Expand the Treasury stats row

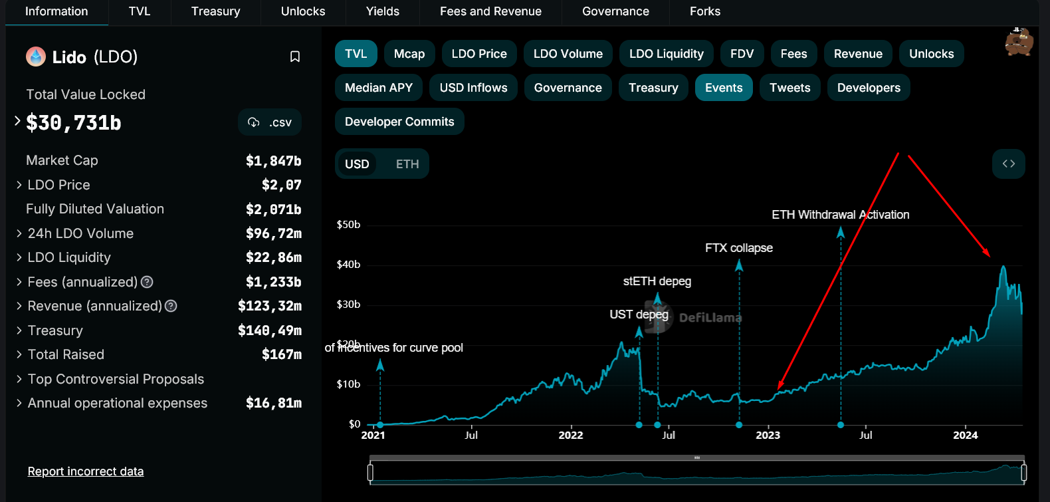coord(19,330)
